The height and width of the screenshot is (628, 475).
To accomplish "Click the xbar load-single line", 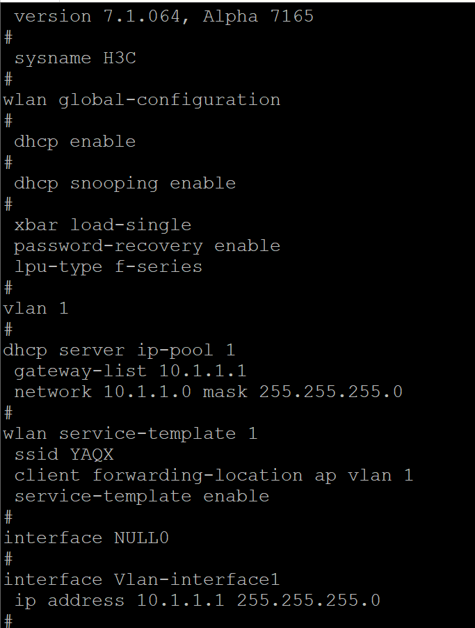I will pos(103,225).
